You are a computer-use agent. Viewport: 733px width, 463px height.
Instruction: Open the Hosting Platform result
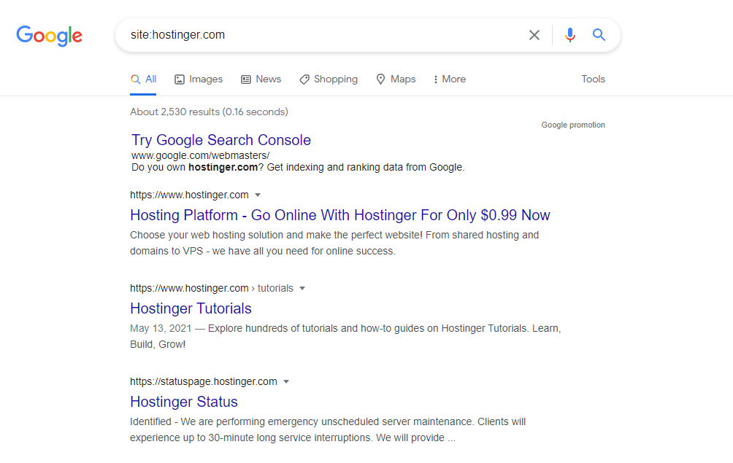pos(339,215)
